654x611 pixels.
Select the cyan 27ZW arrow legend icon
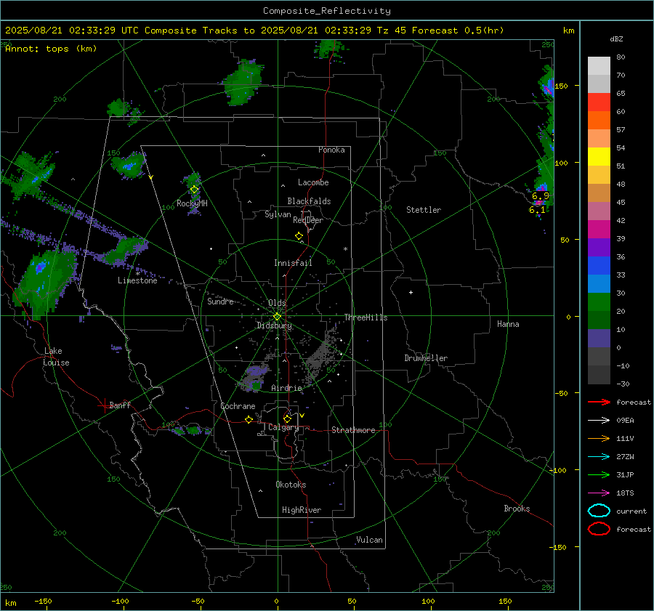(x=599, y=457)
